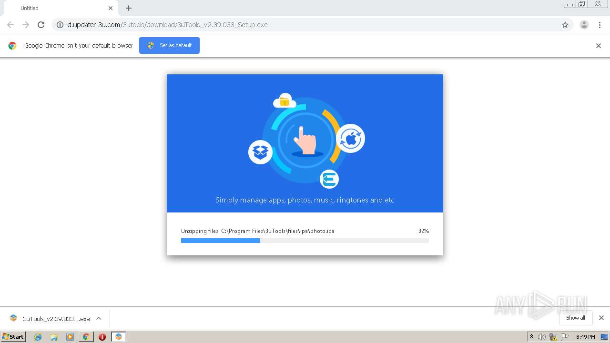Open the Chrome three-dot menu
The width and height of the screenshot is (610, 343).
[x=600, y=25]
